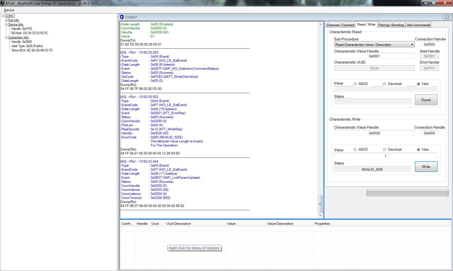Open the Sub-Procedure dropdown

[374, 44]
